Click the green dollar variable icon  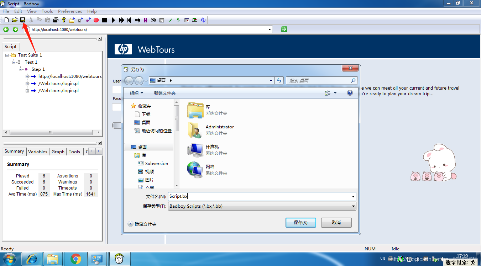coord(178,20)
